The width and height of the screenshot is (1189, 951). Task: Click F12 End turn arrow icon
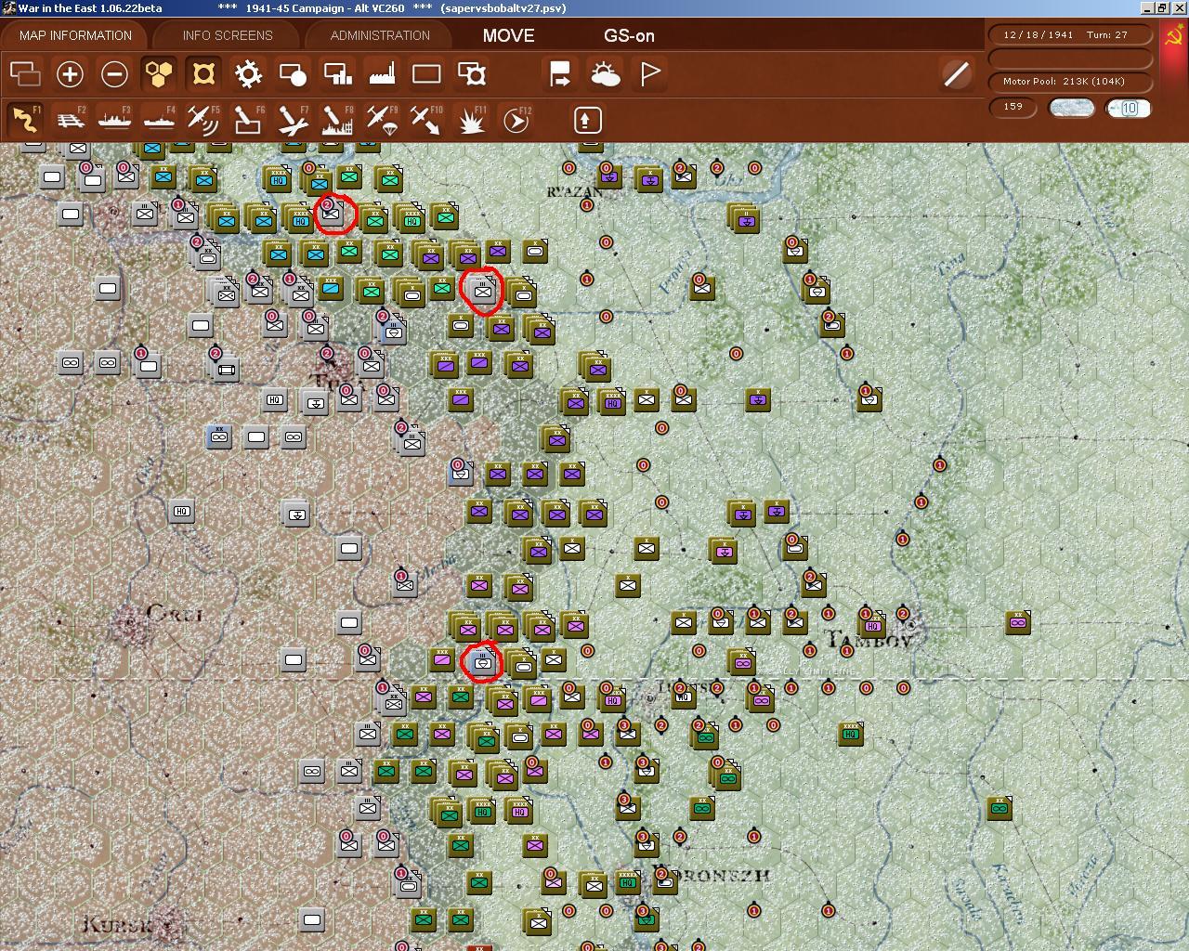(x=516, y=120)
